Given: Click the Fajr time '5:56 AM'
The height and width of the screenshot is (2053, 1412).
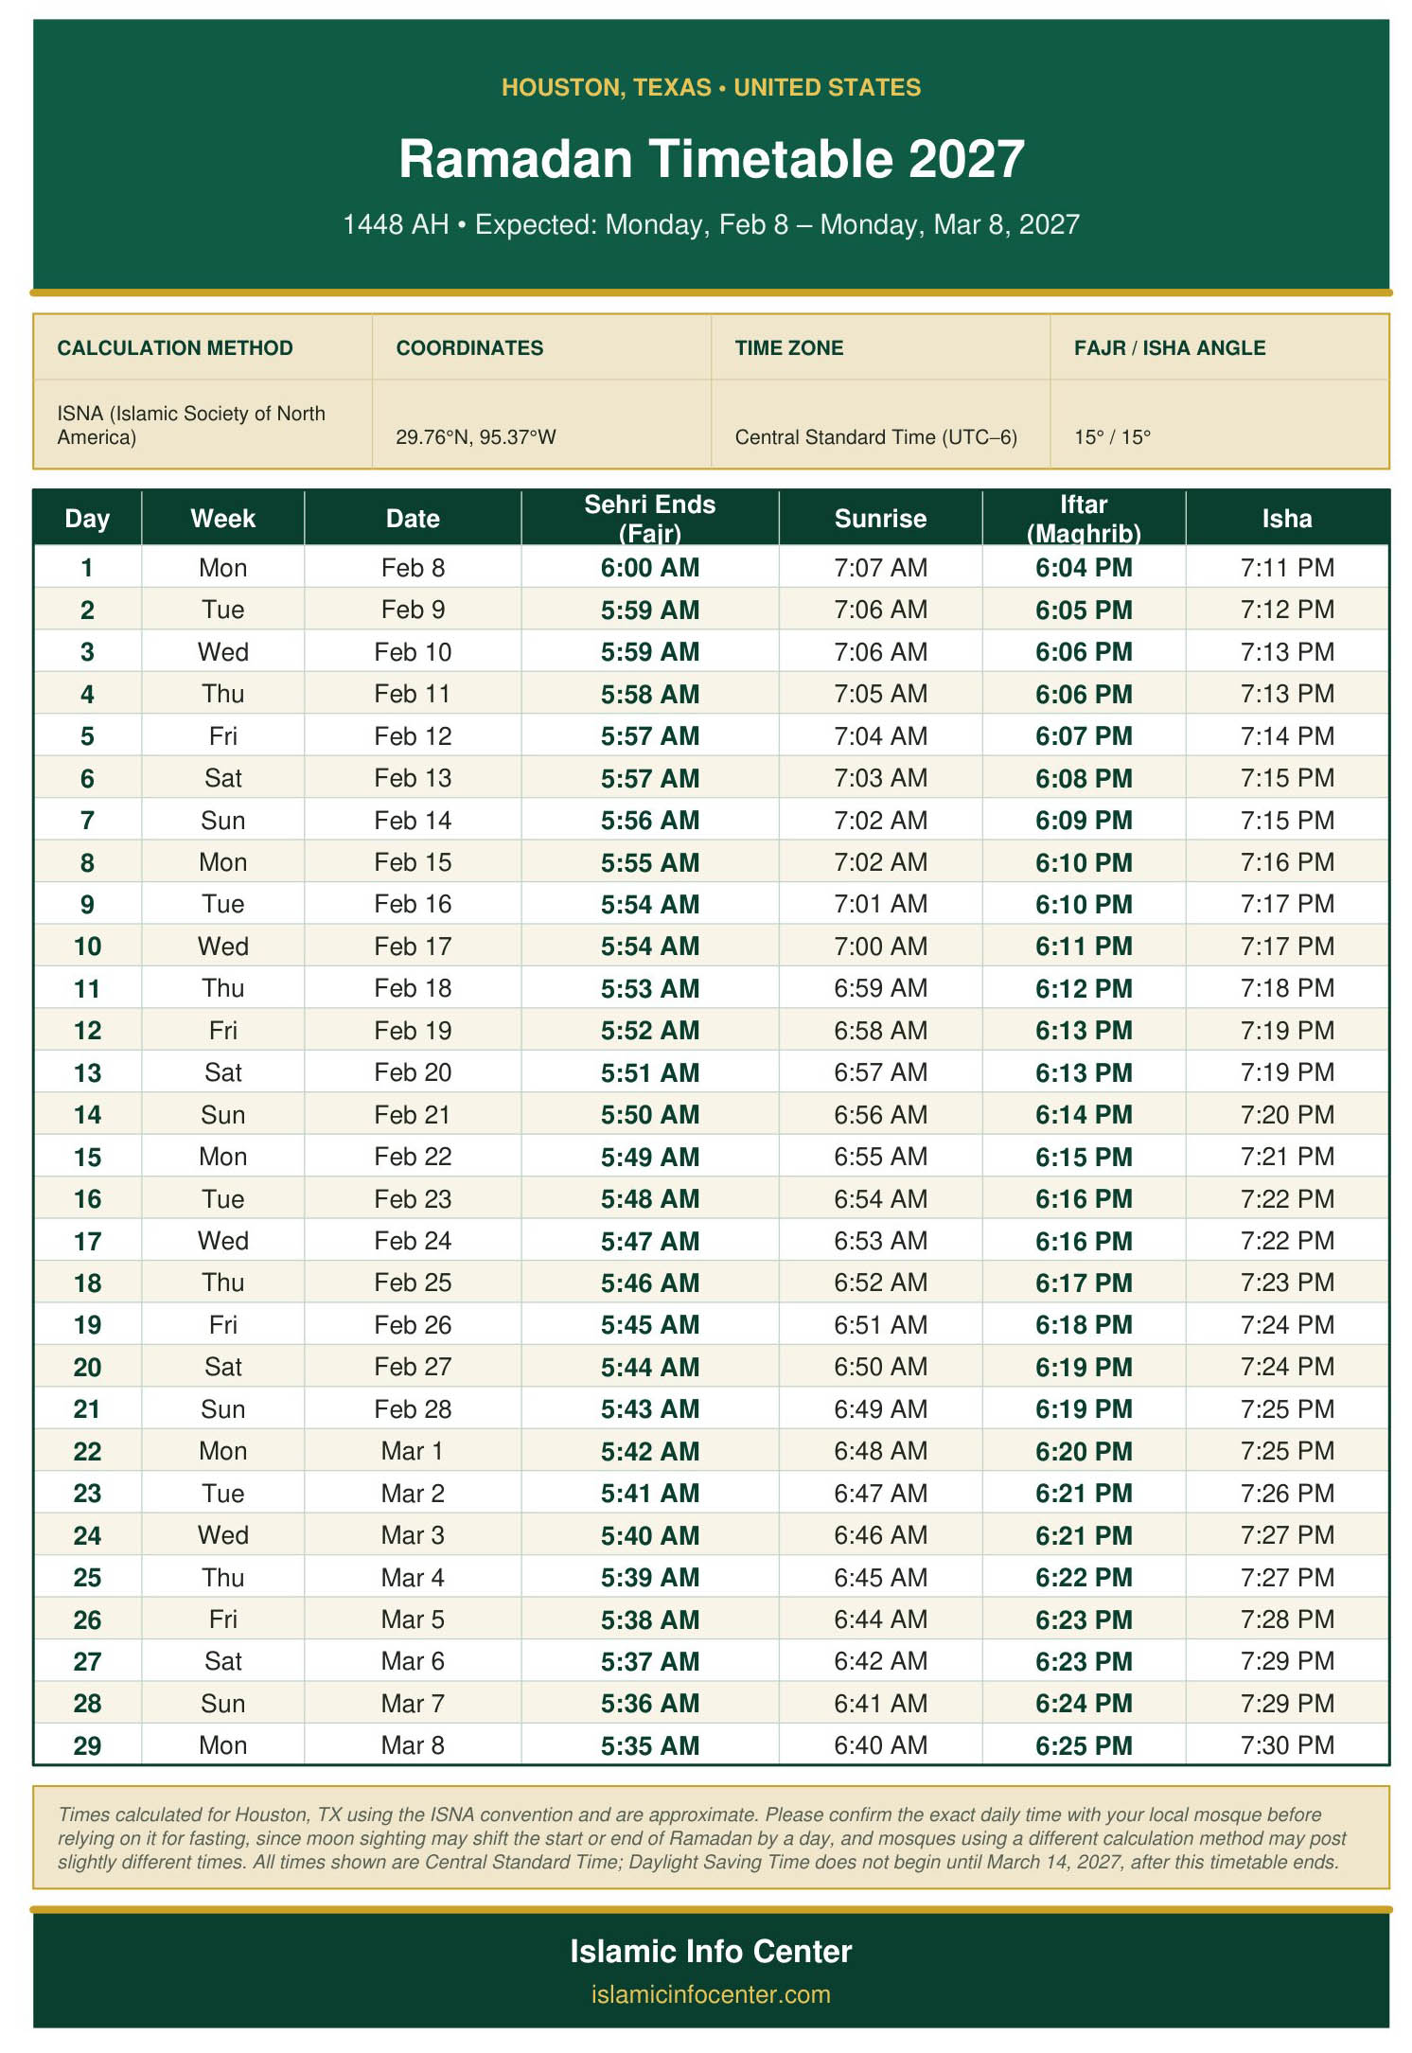Looking at the screenshot, I should pos(649,820).
